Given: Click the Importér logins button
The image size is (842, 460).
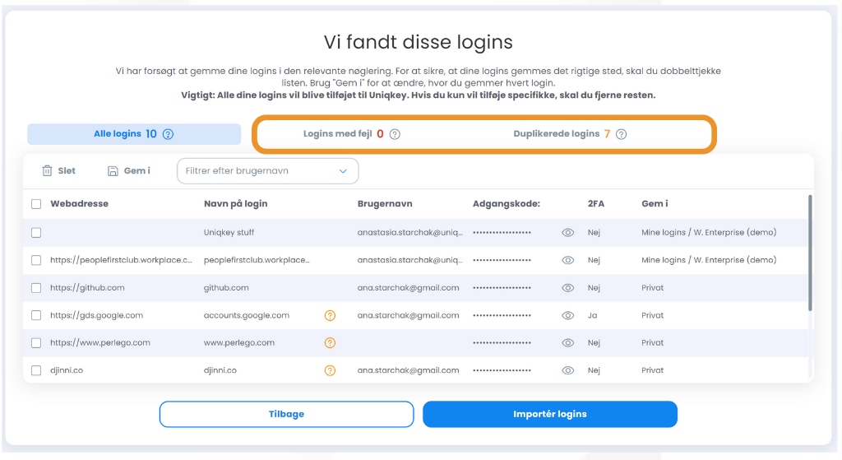Looking at the screenshot, I should point(550,414).
